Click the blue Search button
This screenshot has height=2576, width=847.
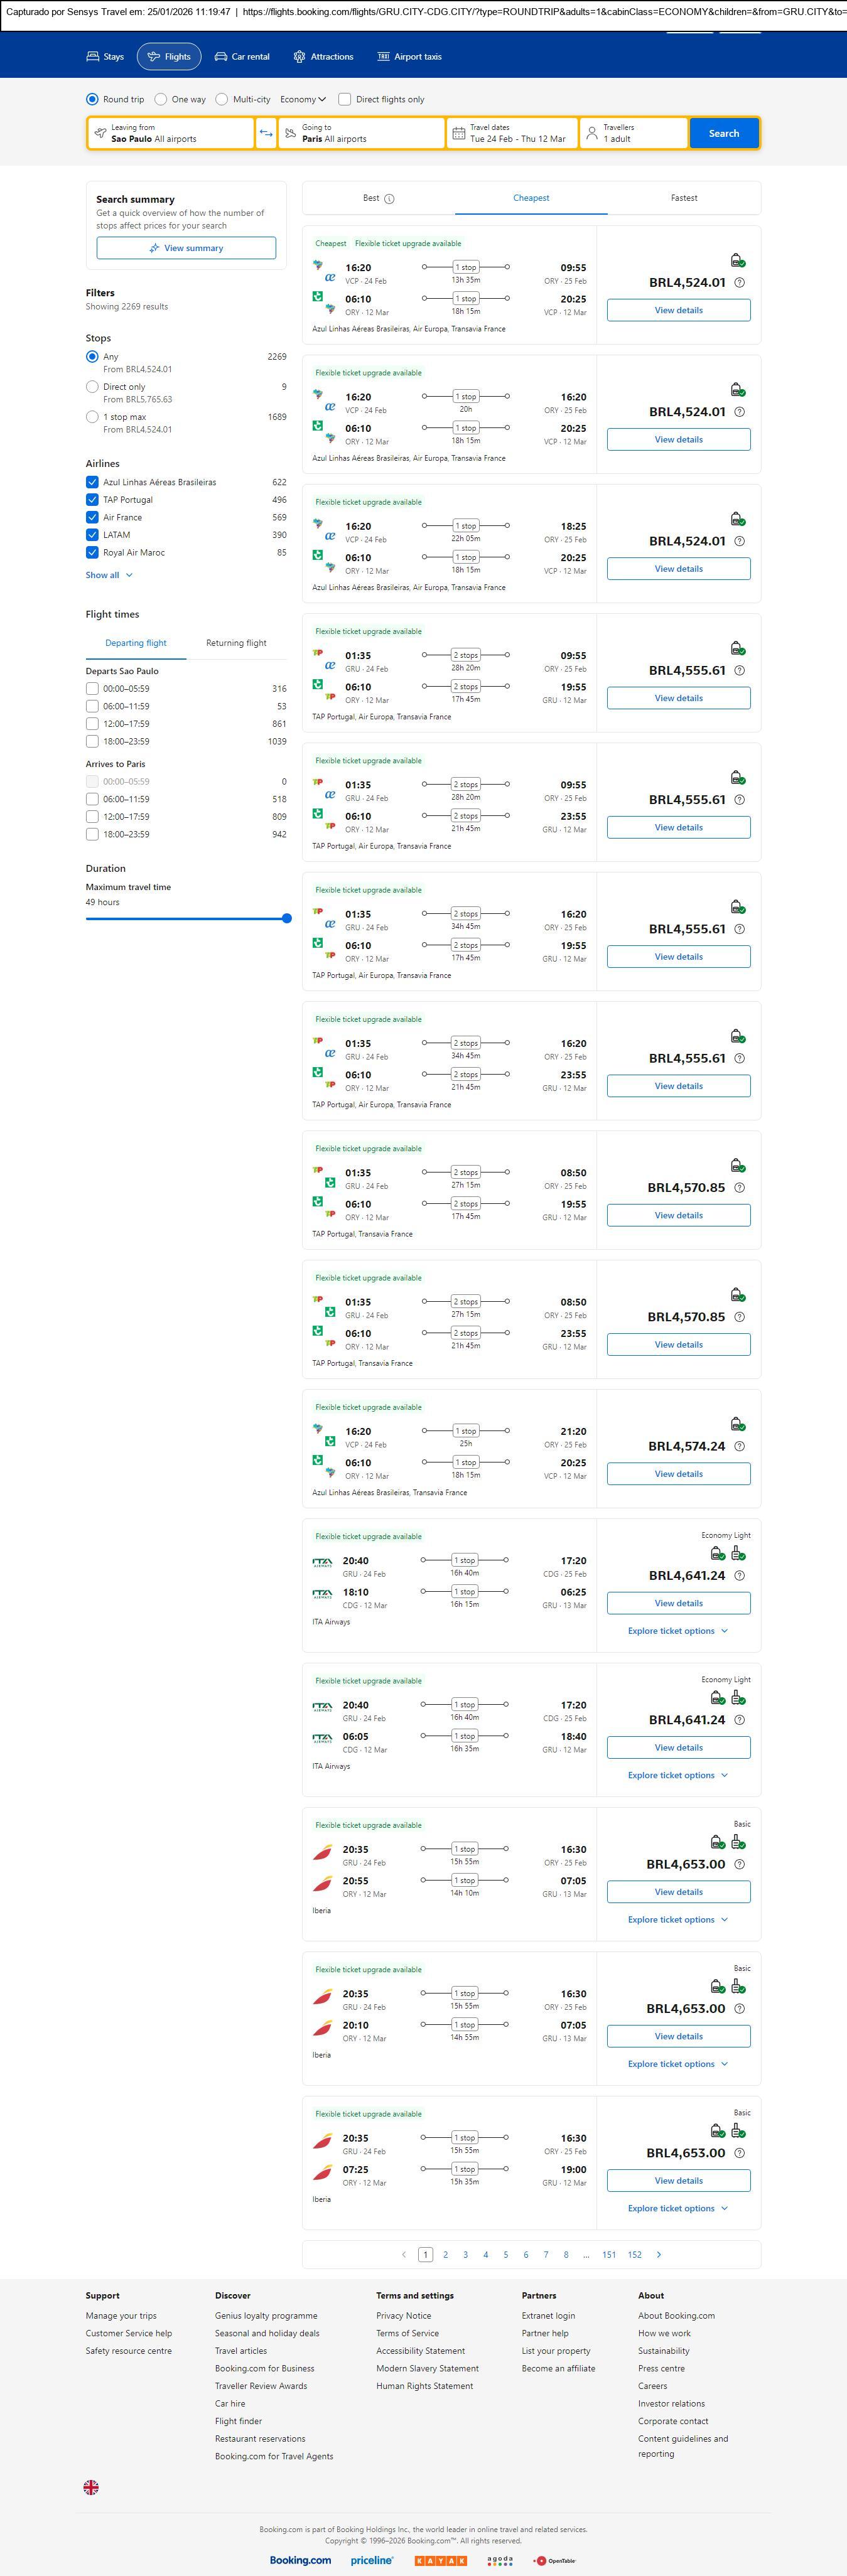click(x=723, y=133)
